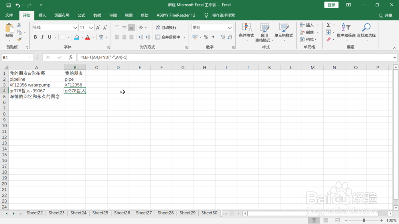Switch to the Page Layout tab
The height and width of the screenshot is (224, 399).
(x=62, y=15)
